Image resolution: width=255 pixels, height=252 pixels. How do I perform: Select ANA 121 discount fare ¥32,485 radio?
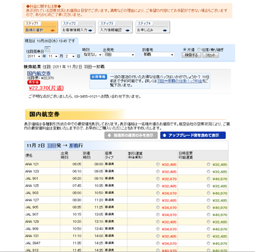click(x=158, y=164)
